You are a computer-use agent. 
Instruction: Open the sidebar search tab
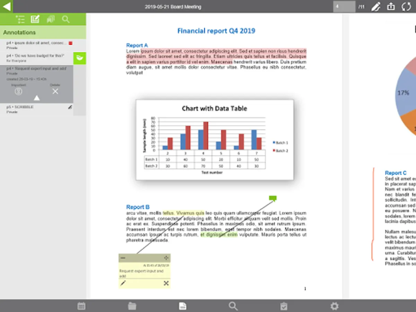(x=66, y=19)
